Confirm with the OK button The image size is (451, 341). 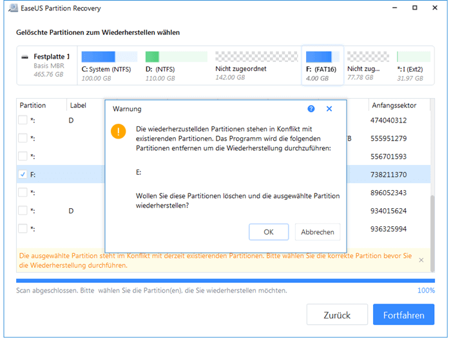pos(269,232)
